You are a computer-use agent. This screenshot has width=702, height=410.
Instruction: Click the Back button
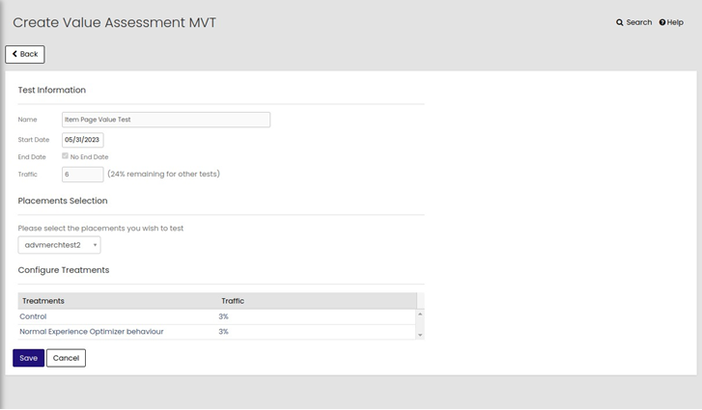pyautogui.click(x=25, y=54)
